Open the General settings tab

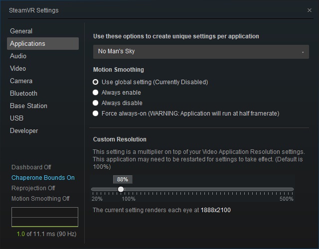[21, 31]
